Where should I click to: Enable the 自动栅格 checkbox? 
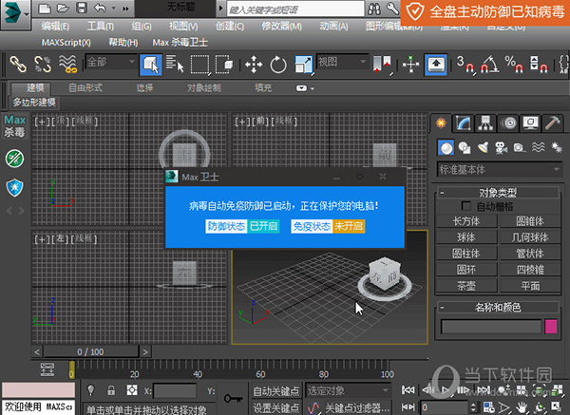pos(466,206)
